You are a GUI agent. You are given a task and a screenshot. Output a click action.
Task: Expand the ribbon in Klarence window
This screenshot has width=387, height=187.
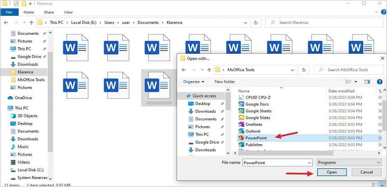click(x=376, y=12)
